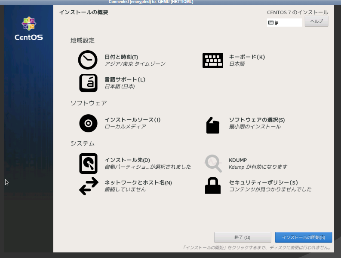Open キーボード(K) settings
Viewport: 341px width, 258px height.
[247, 57]
